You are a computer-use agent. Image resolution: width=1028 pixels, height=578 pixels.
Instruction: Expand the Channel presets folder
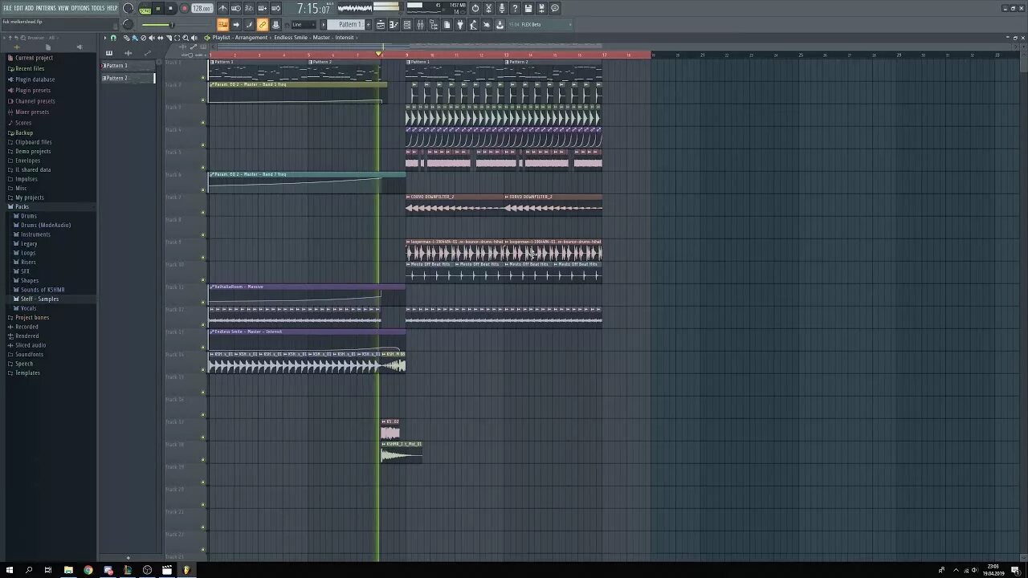35,101
